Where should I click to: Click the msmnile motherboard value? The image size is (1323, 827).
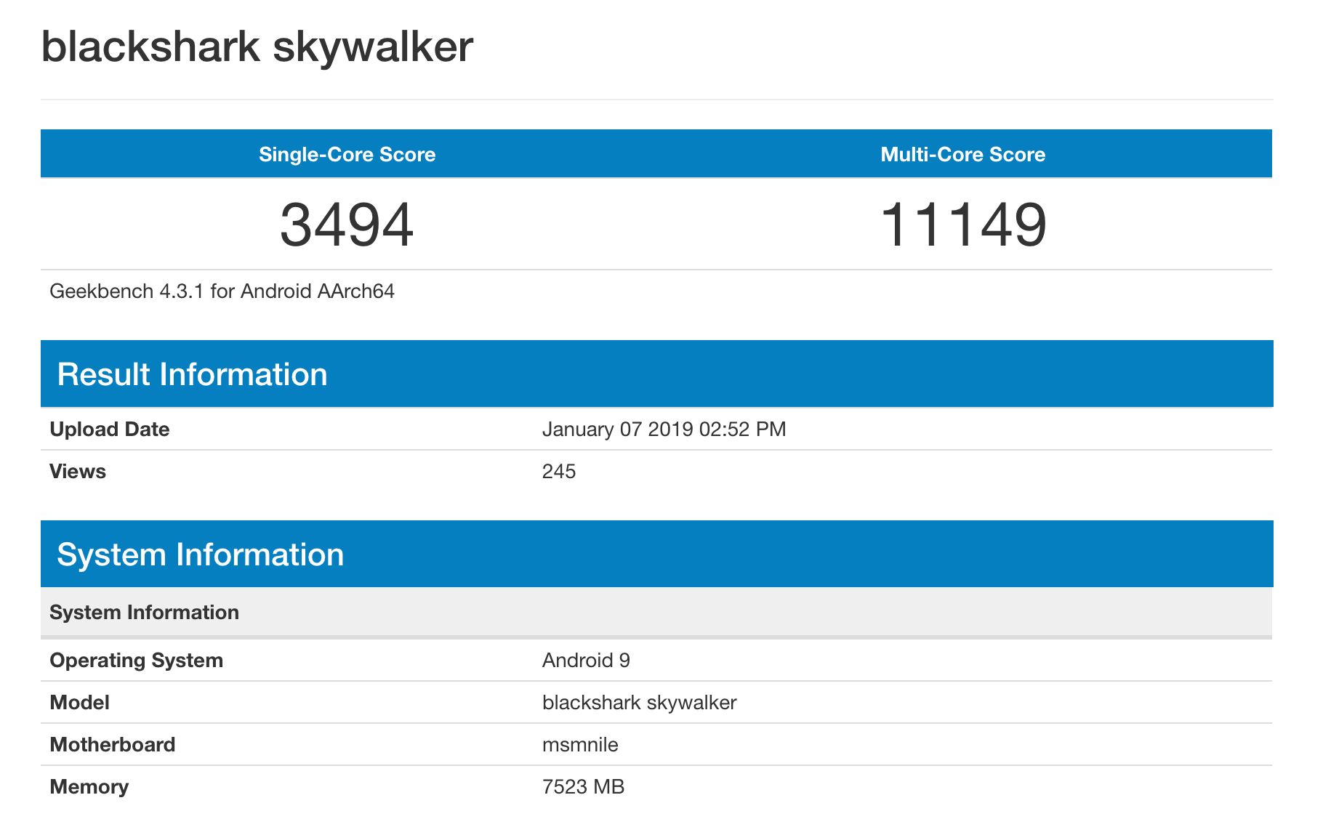(579, 744)
